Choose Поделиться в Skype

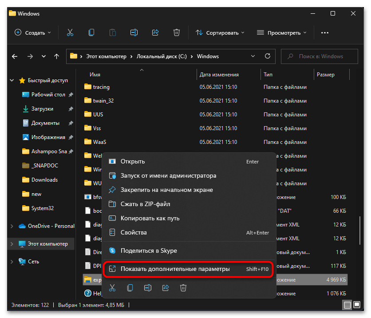[x=189, y=250]
